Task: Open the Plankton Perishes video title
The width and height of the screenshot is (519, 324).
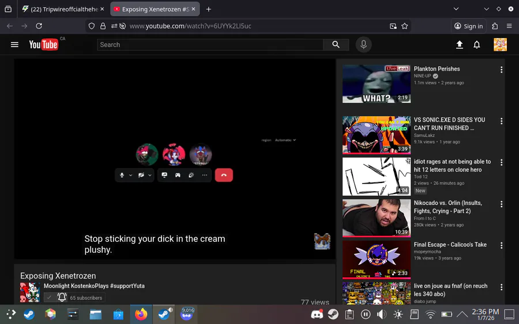Action: pos(437,68)
